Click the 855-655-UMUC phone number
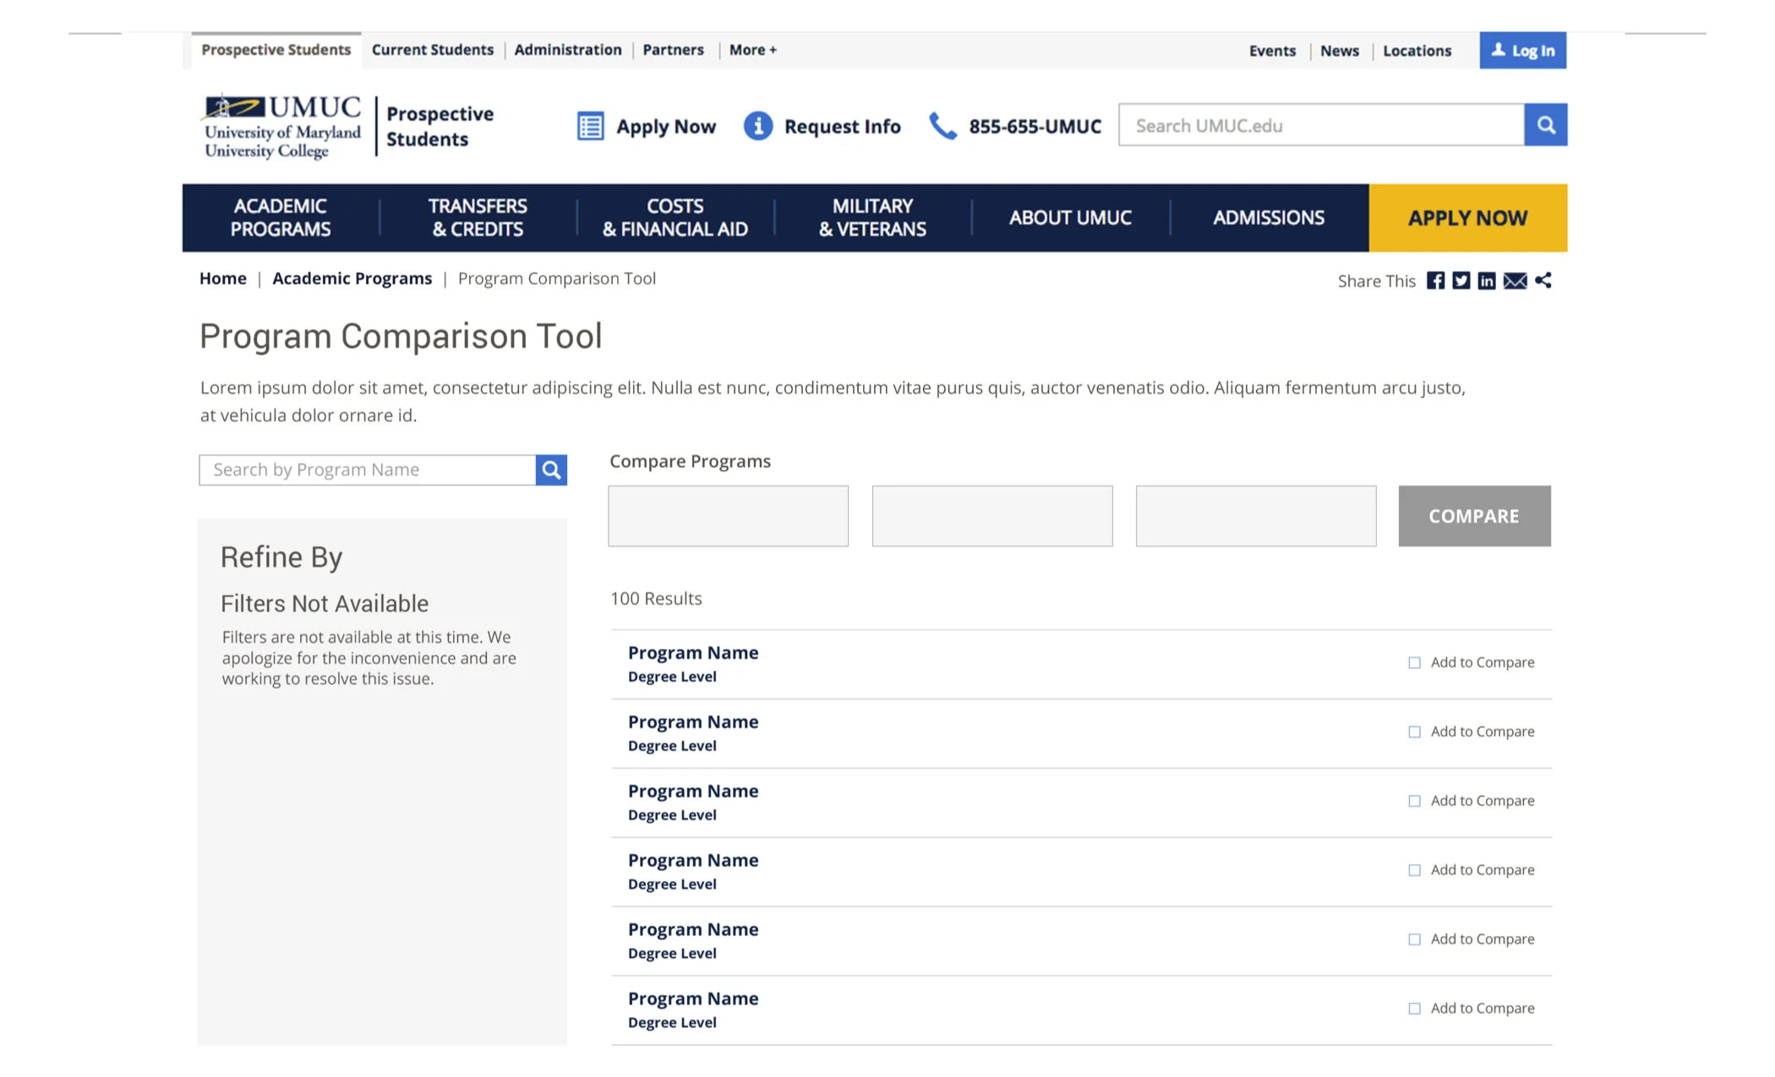The width and height of the screenshot is (1775, 1077). (1035, 127)
